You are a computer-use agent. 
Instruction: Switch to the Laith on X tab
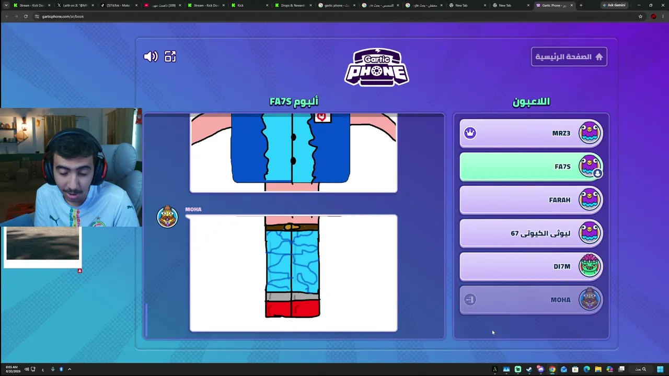[75, 5]
